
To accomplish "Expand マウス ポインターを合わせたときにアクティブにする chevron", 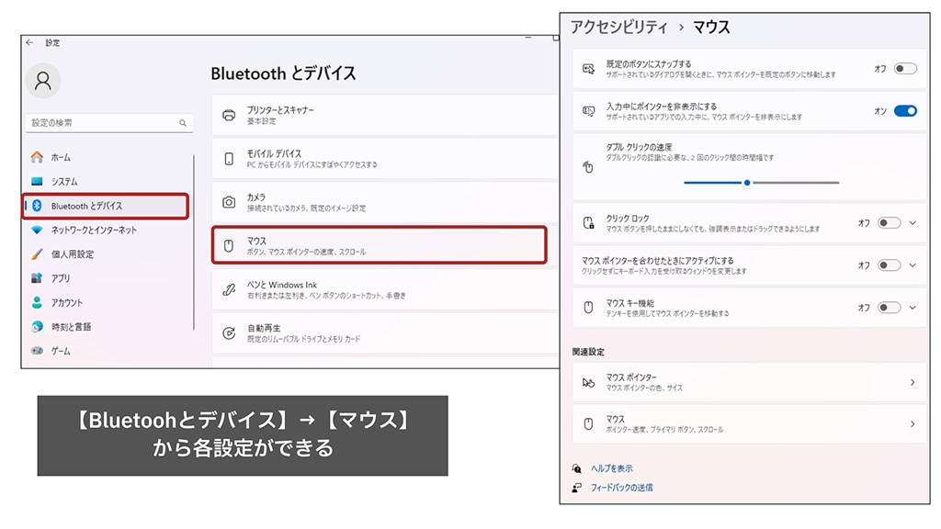I will click(913, 265).
